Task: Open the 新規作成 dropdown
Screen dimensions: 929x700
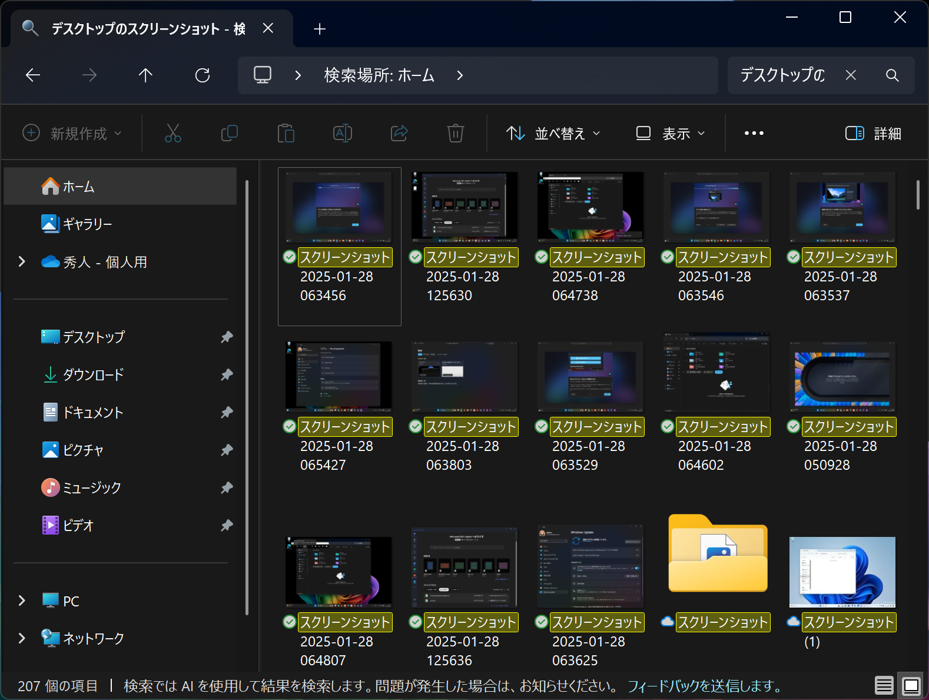Action: pyautogui.click(x=72, y=134)
